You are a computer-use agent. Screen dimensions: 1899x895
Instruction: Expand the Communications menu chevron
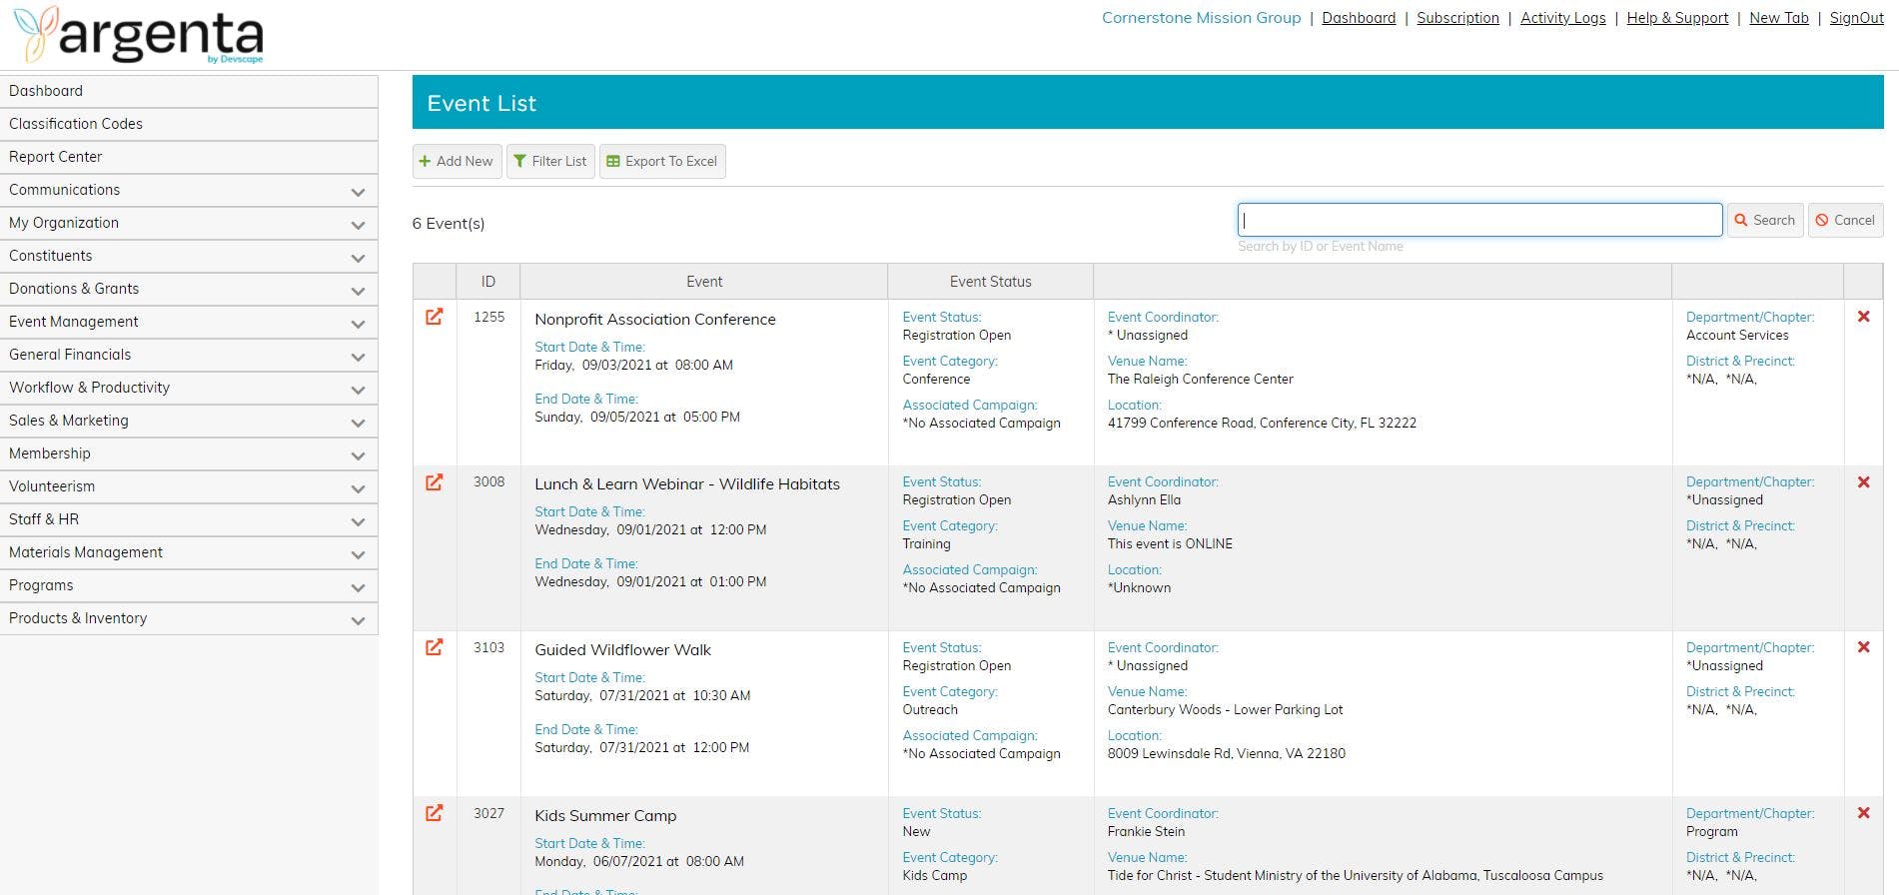(358, 192)
